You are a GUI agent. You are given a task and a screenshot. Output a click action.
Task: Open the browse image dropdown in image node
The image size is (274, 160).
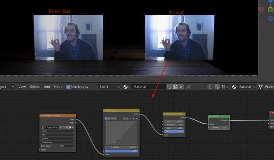(x=43, y=128)
